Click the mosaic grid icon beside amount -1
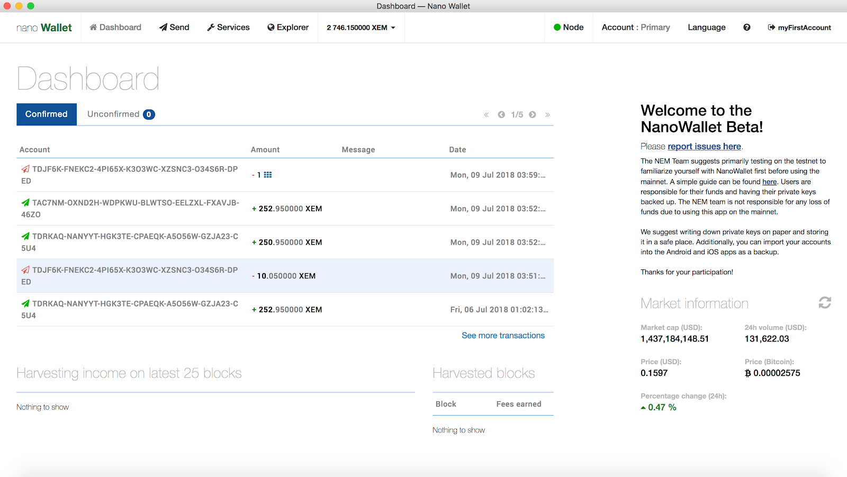This screenshot has width=847, height=477. (268, 175)
